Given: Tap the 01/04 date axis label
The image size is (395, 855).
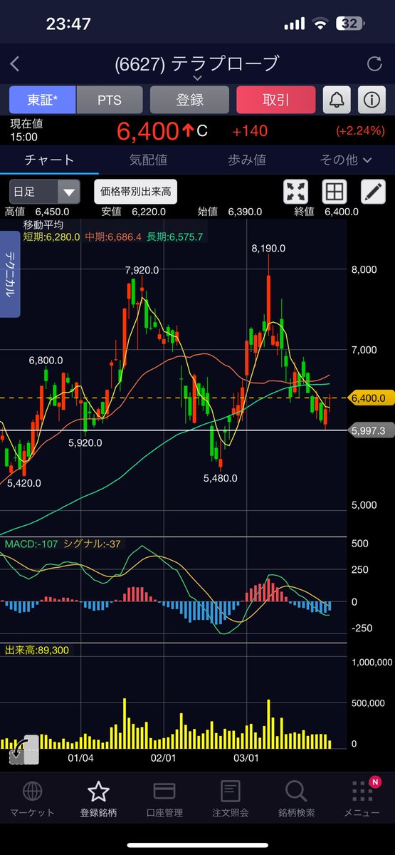Looking at the screenshot, I should pos(81,758).
